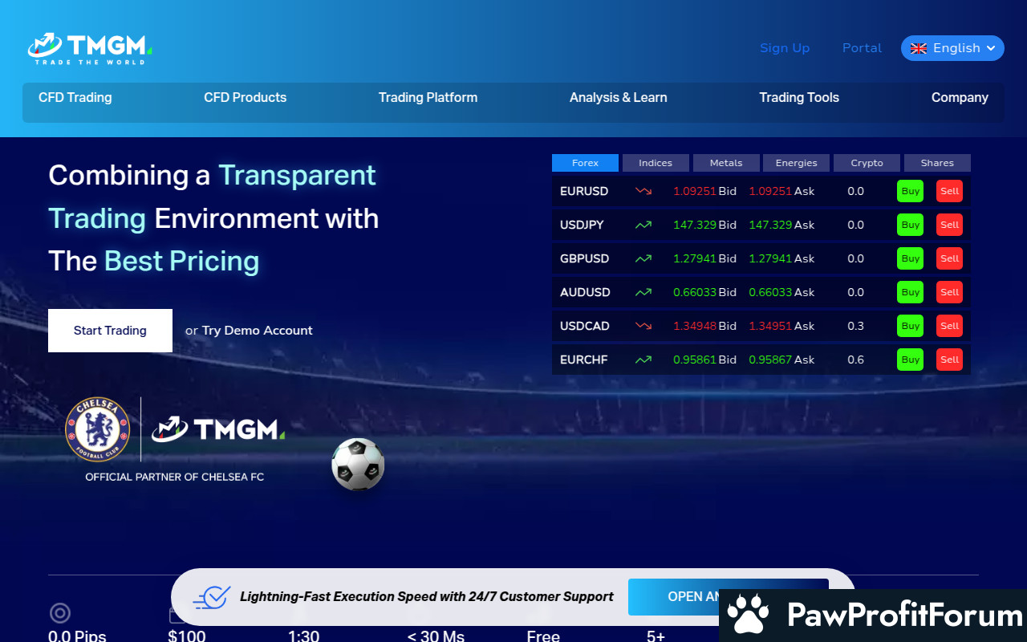The image size is (1027, 642).
Task: Switch to the Indices tab
Action: coord(656,163)
